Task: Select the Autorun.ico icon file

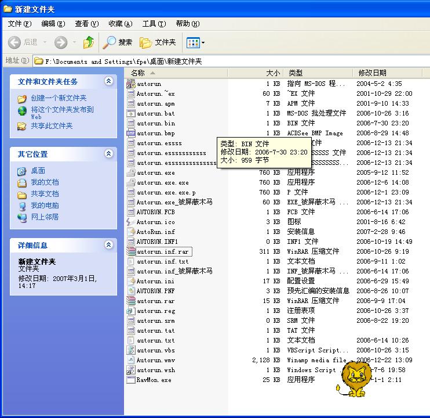Action: coord(131,222)
